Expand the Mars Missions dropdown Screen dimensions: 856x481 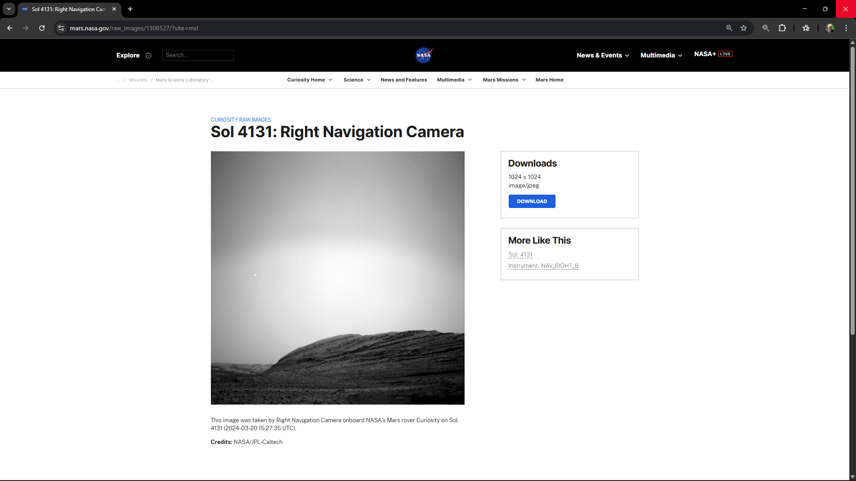point(504,80)
